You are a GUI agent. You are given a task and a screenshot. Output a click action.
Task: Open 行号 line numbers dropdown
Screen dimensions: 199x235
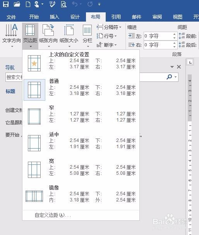106,36
